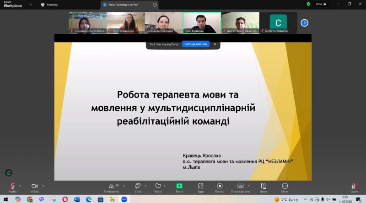
Task: Open the More options icon
Action: 285,186
